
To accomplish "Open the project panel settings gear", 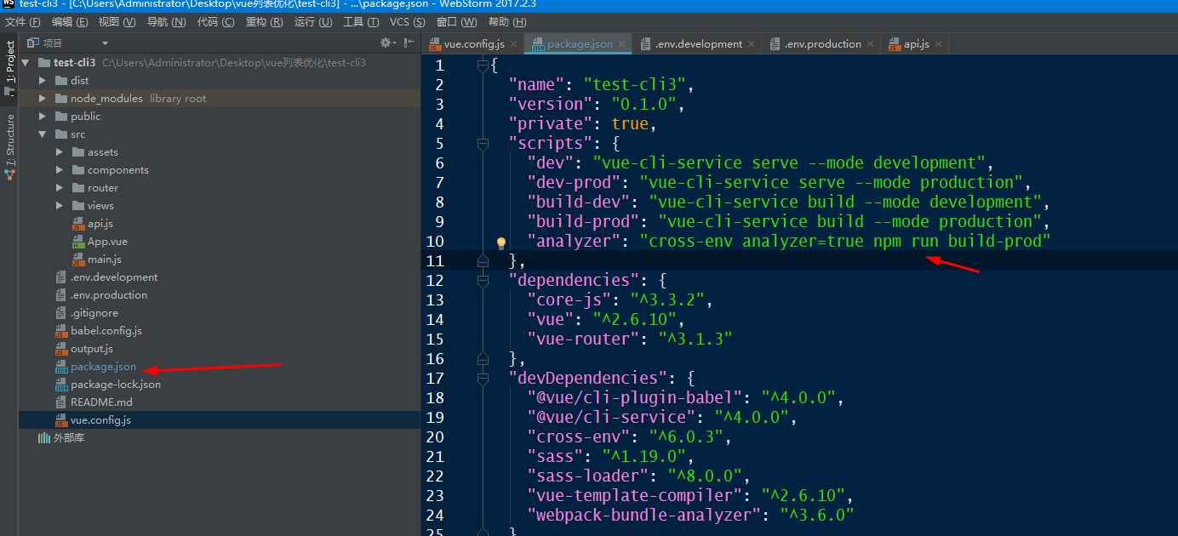I will coord(386,43).
